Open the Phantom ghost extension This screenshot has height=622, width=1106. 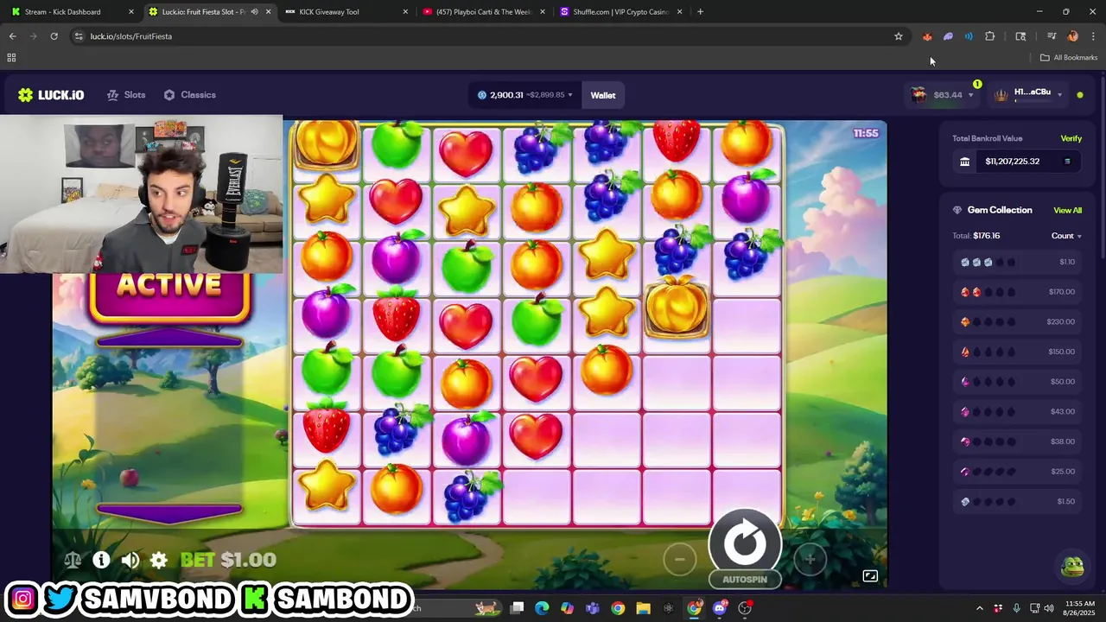(x=948, y=36)
